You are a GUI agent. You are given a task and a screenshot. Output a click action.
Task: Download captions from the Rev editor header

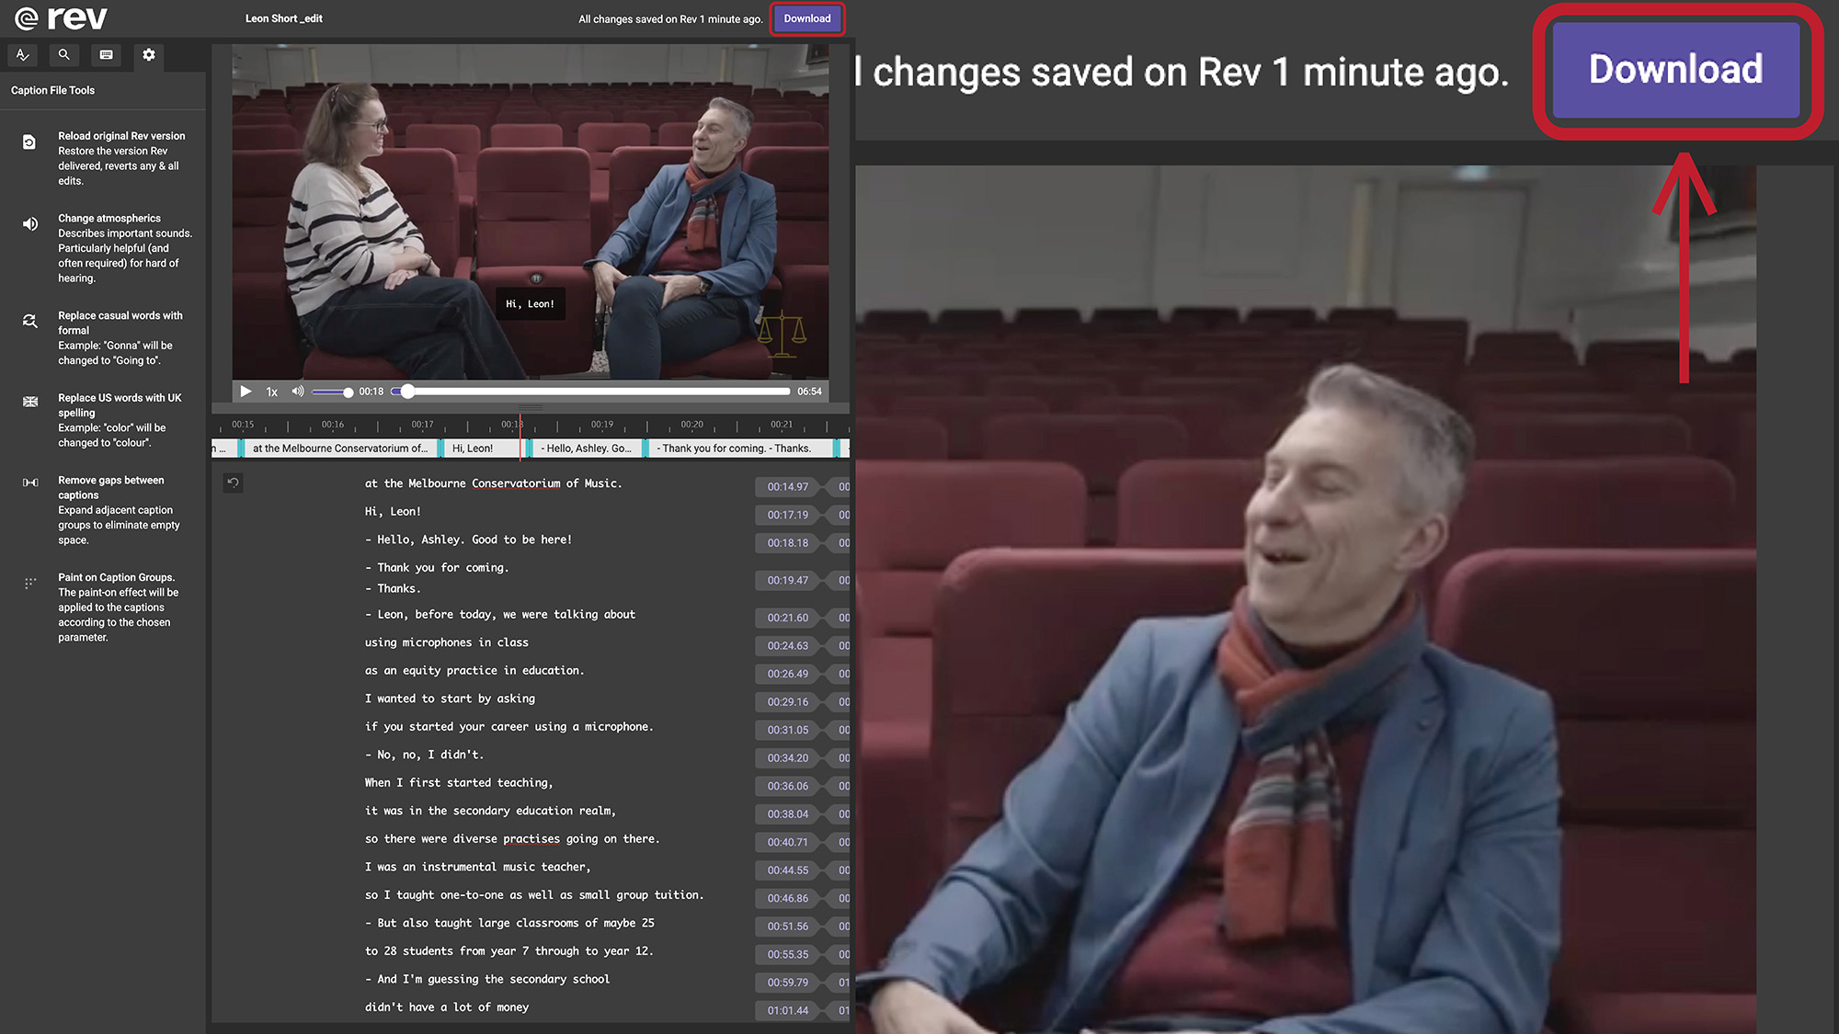click(806, 18)
